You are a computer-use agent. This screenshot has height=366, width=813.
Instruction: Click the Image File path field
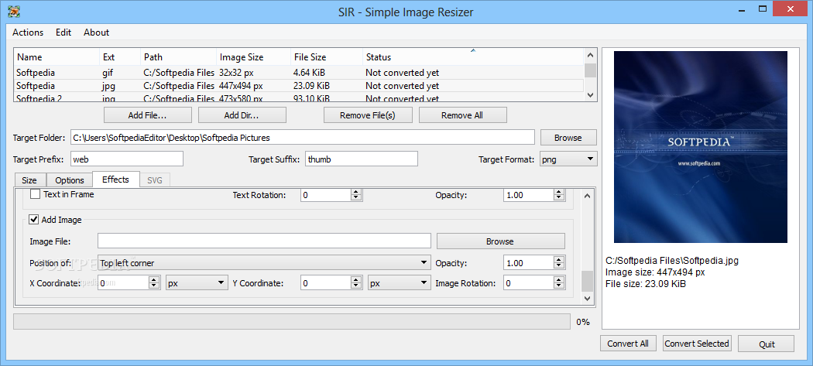point(265,241)
